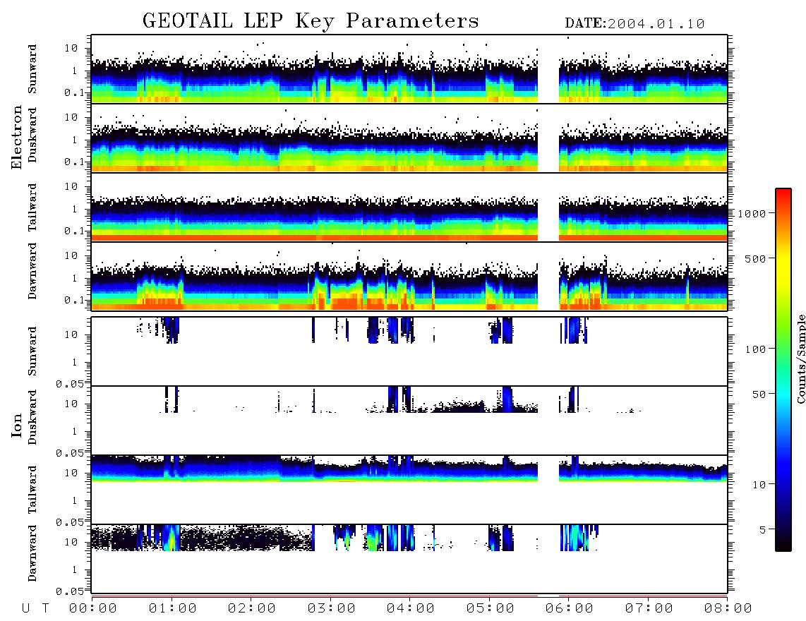Click the Counts/Sample colorbar title
This screenshot has height=621, width=806.
pyautogui.click(x=801, y=358)
